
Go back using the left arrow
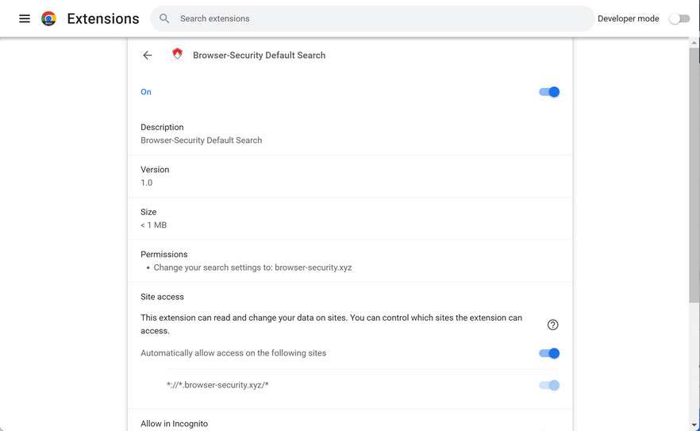(x=147, y=56)
